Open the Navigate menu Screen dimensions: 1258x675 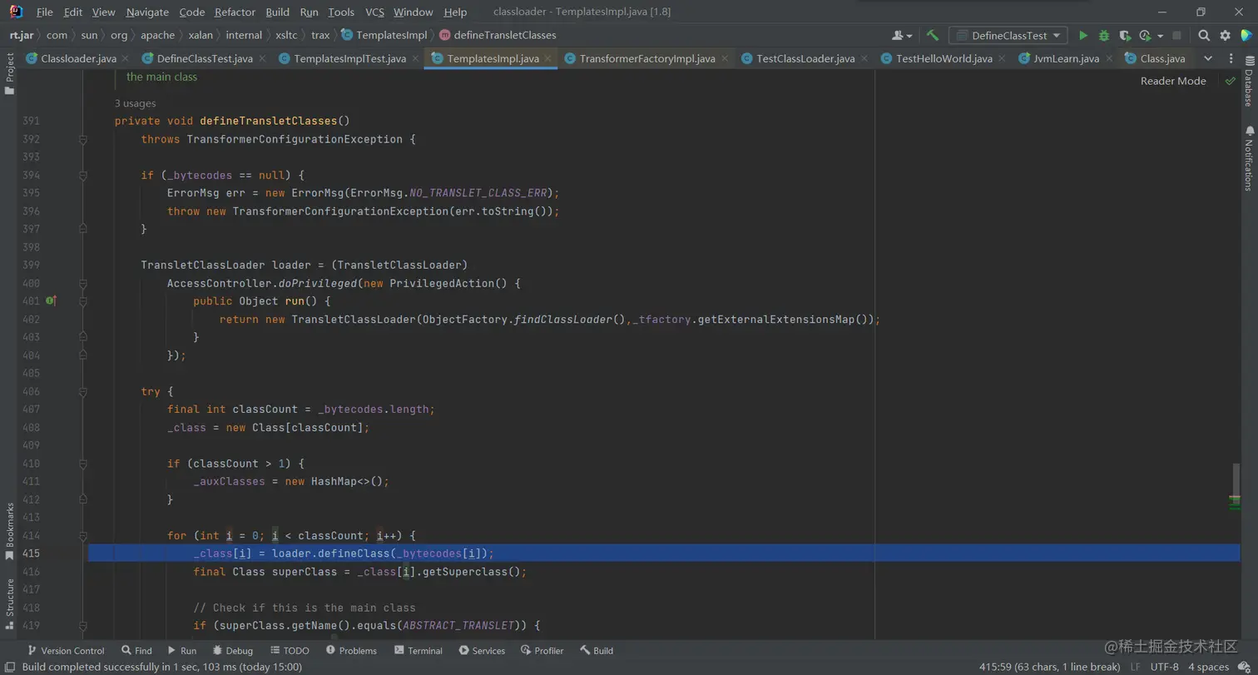tap(147, 12)
